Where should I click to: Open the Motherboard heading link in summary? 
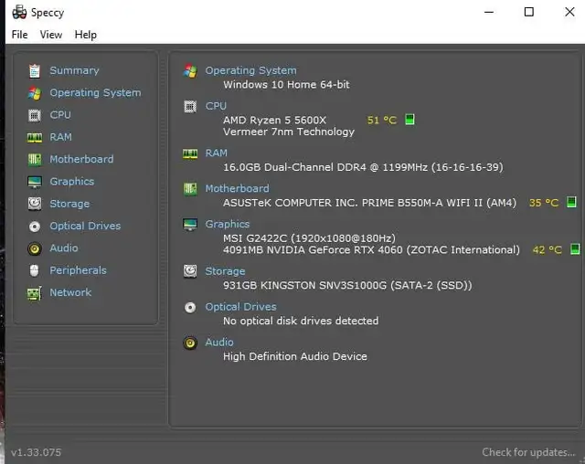coord(238,188)
